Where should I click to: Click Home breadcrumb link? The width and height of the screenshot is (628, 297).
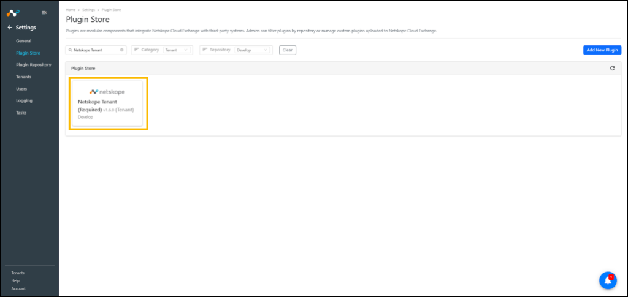tap(71, 10)
